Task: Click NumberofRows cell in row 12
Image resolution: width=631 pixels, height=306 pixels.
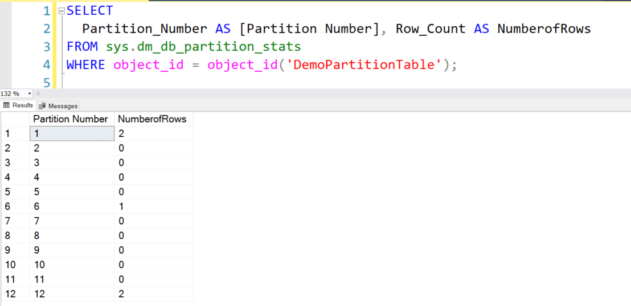Action: (x=153, y=294)
